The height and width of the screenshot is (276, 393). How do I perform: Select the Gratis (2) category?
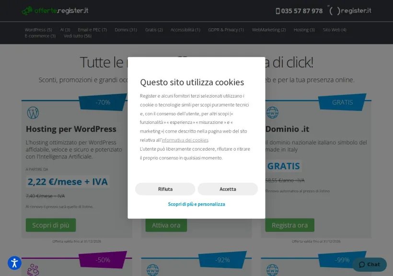coord(154,30)
